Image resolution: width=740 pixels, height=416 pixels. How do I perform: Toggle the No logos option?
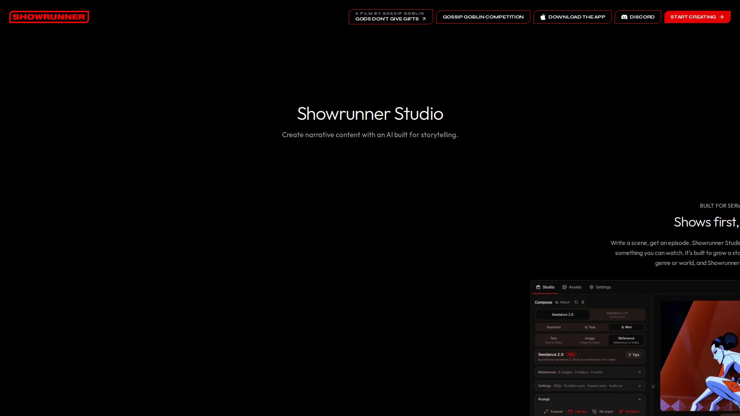tap(603, 411)
